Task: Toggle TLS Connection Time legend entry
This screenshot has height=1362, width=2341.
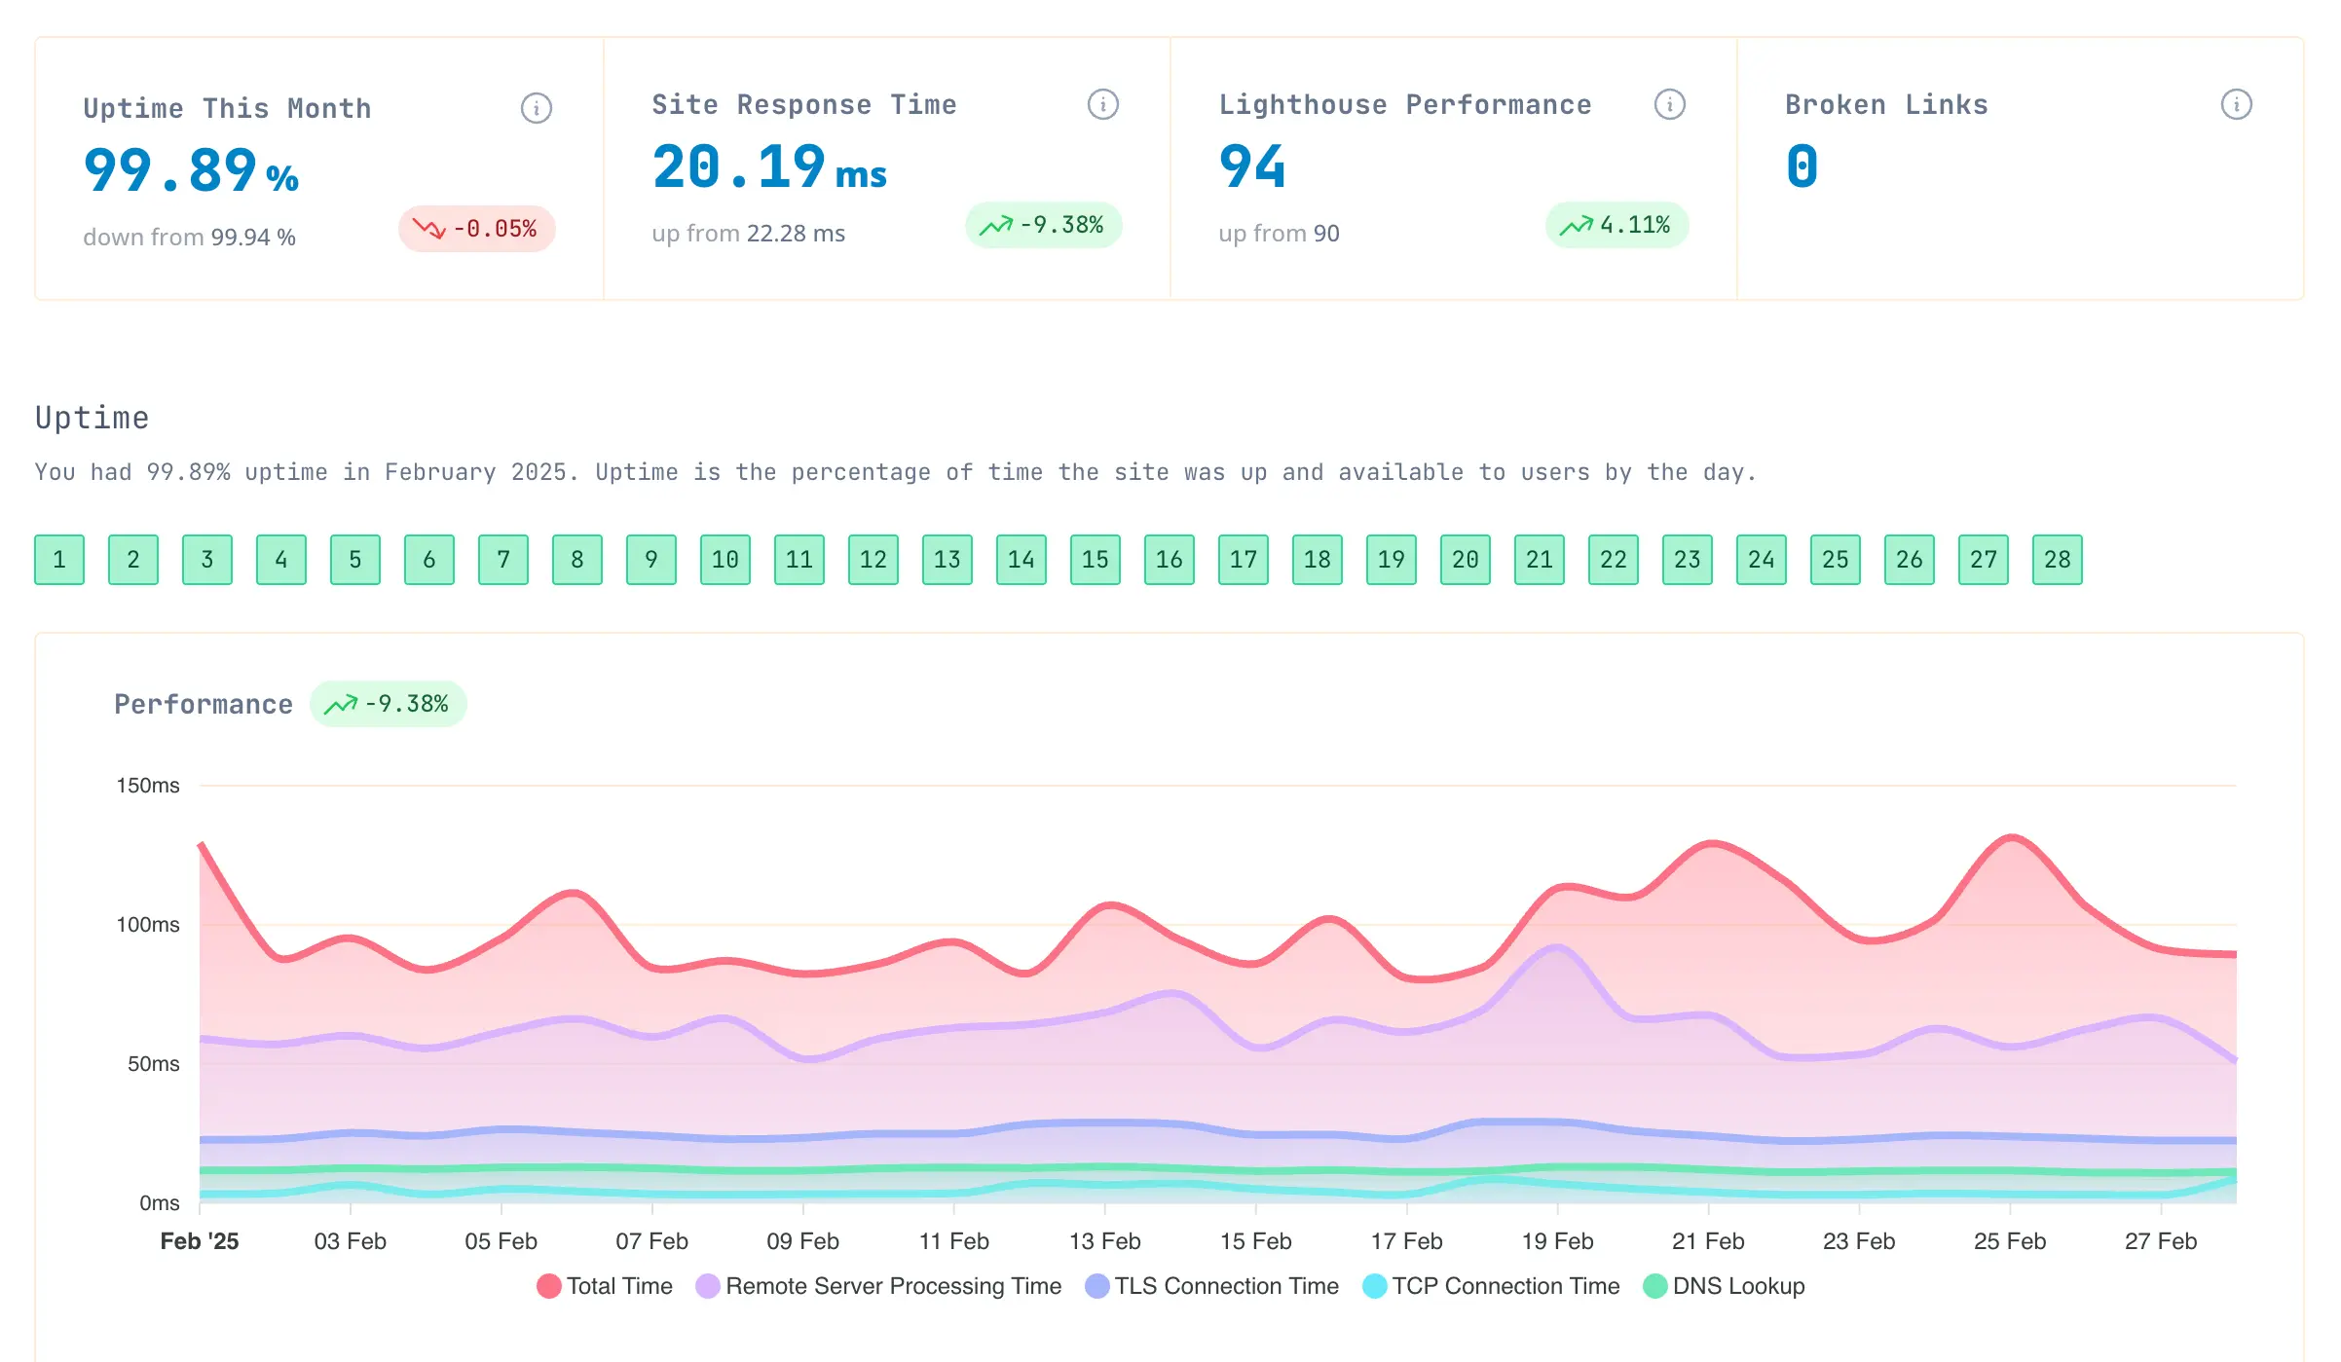Action: coord(1211,1286)
